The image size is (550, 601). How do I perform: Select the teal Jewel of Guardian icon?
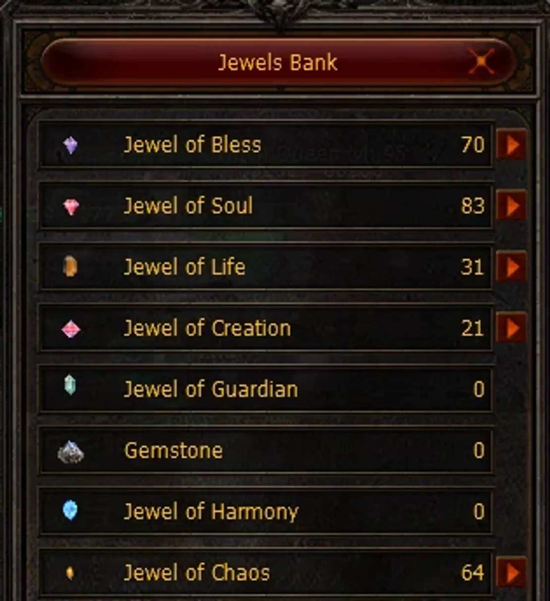click(x=70, y=385)
